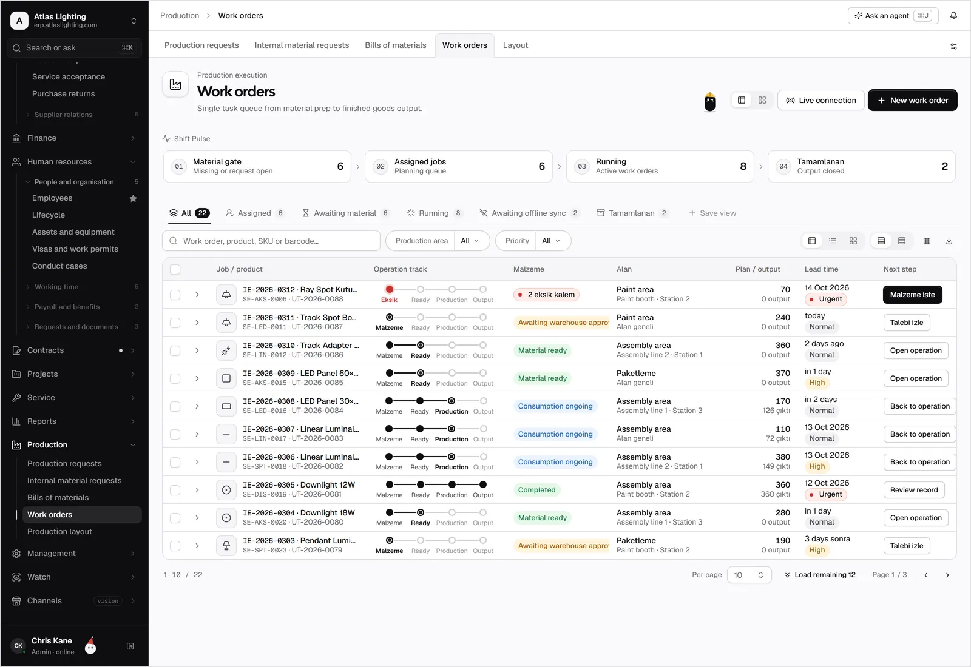The height and width of the screenshot is (667, 971).
Task: Check the box for IE-2026-0312 Ray Spot
Action: [175, 295]
